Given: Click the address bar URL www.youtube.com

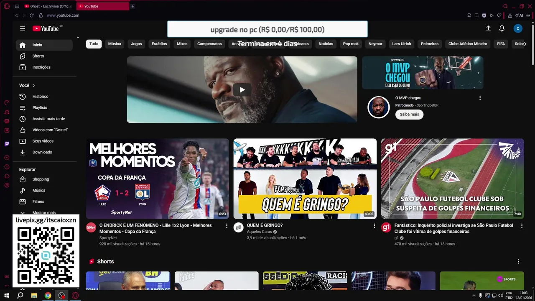Looking at the screenshot, I should click(63, 15).
